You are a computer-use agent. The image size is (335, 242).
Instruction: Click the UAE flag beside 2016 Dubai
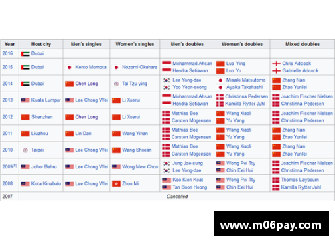pos(25,54)
